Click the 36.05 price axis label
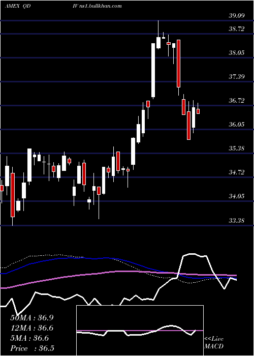254x356 pixels. click(x=236, y=125)
